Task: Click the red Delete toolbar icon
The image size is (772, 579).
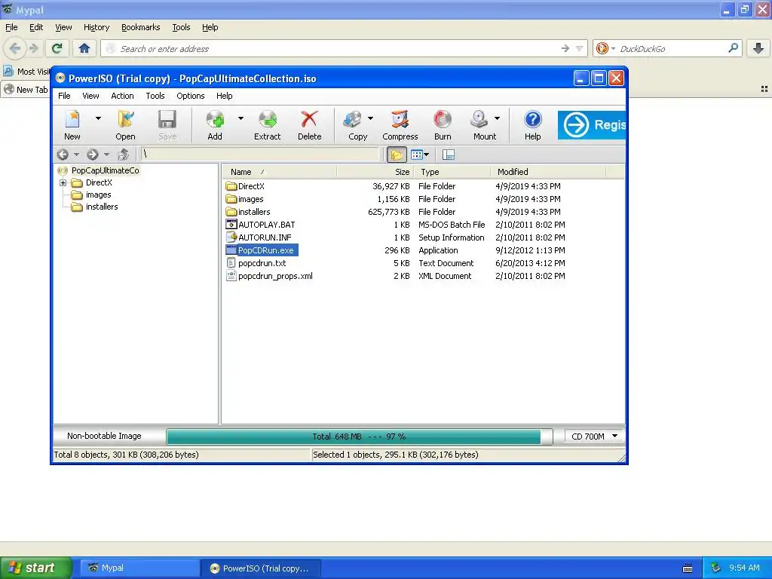Action: [309, 125]
